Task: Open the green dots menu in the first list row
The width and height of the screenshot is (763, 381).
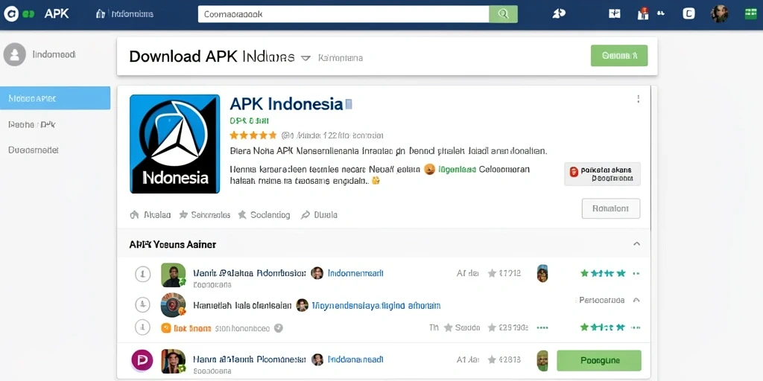Action: coord(636,274)
